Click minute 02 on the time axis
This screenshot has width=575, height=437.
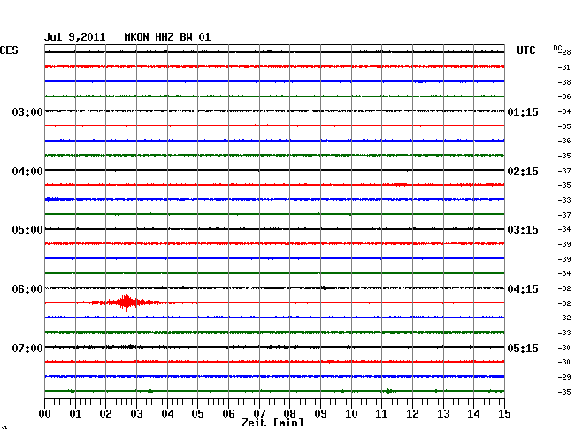[105, 414]
